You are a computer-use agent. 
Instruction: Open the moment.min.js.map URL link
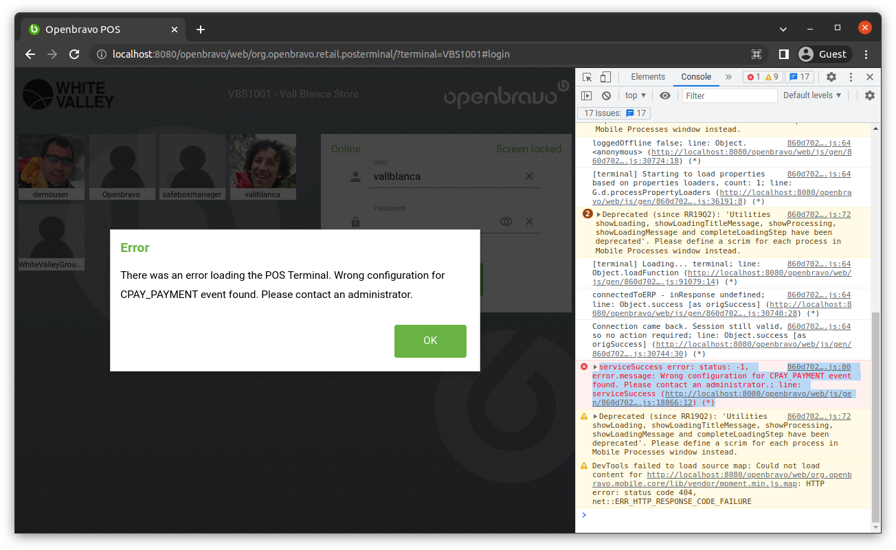[x=722, y=479]
